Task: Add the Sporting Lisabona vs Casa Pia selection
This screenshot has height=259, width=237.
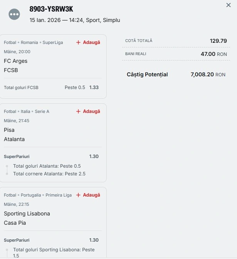Action: [91, 195]
